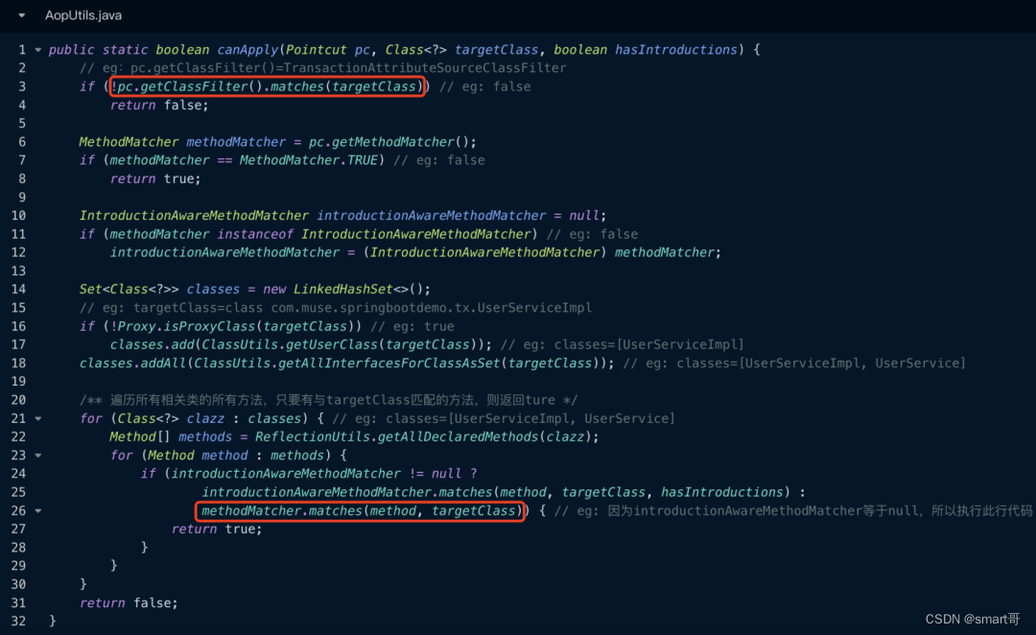Click line number 32 in the gutter
This screenshot has width=1036, height=635.
(18, 622)
